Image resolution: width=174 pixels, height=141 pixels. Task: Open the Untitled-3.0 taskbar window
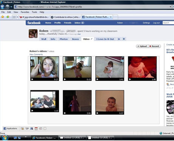click(100, 138)
